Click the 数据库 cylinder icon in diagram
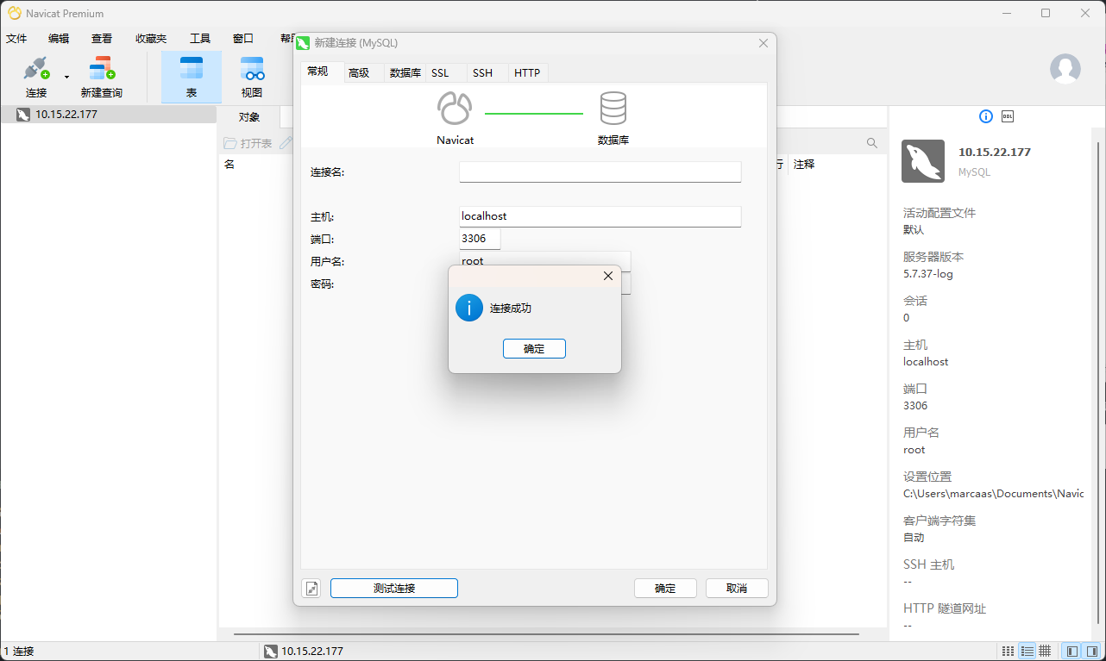The width and height of the screenshot is (1106, 661). coord(613,109)
